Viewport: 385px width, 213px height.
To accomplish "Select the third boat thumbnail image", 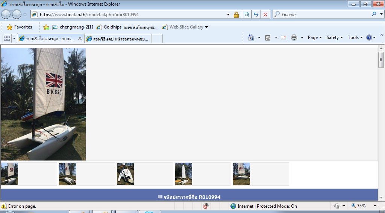I will (x=125, y=174).
